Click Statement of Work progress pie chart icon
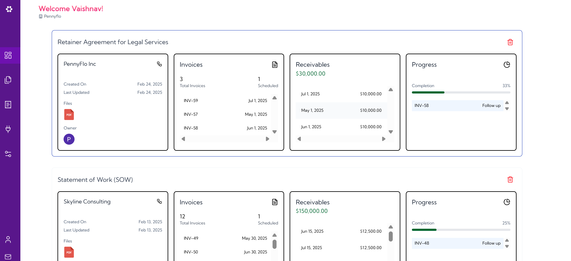 click(x=507, y=202)
